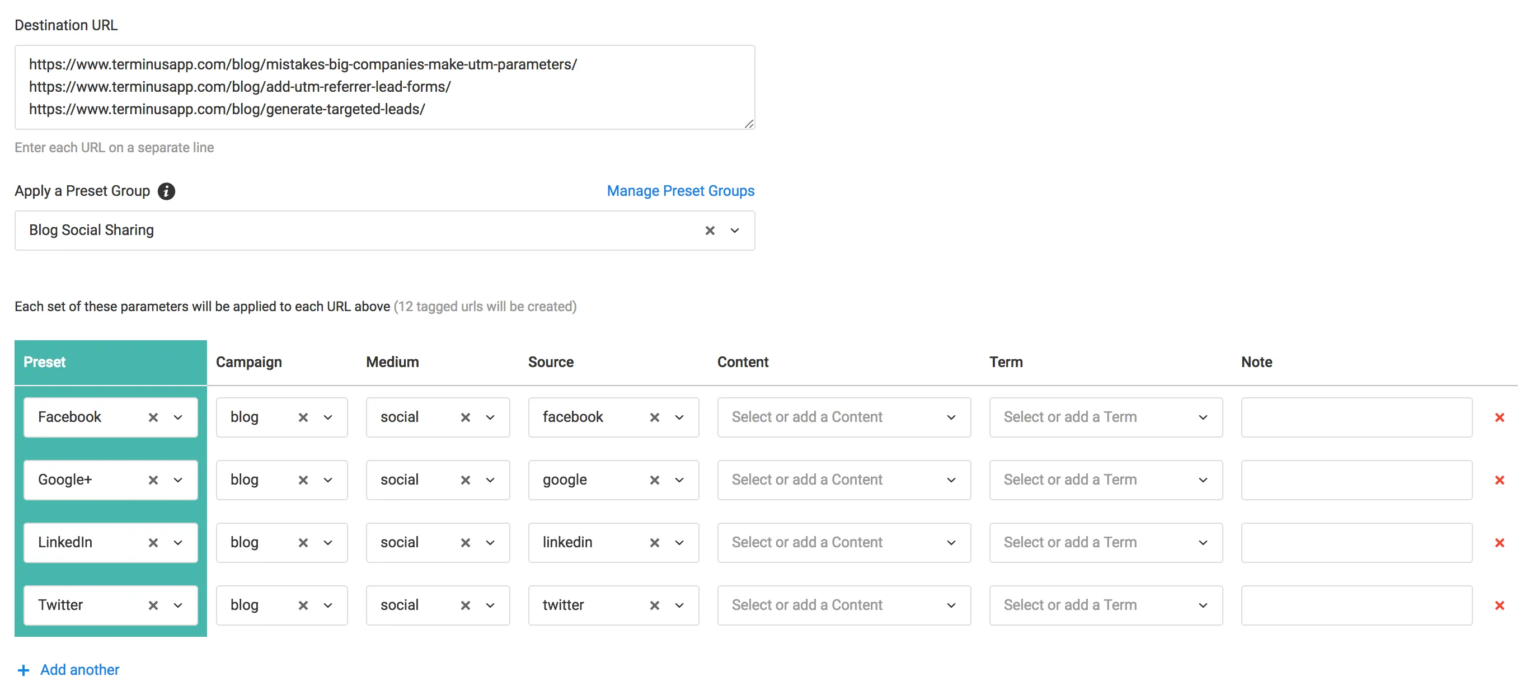Open the Source dropdown in the LinkedIn row
This screenshot has height=695, width=1530.
[x=679, y=542]
